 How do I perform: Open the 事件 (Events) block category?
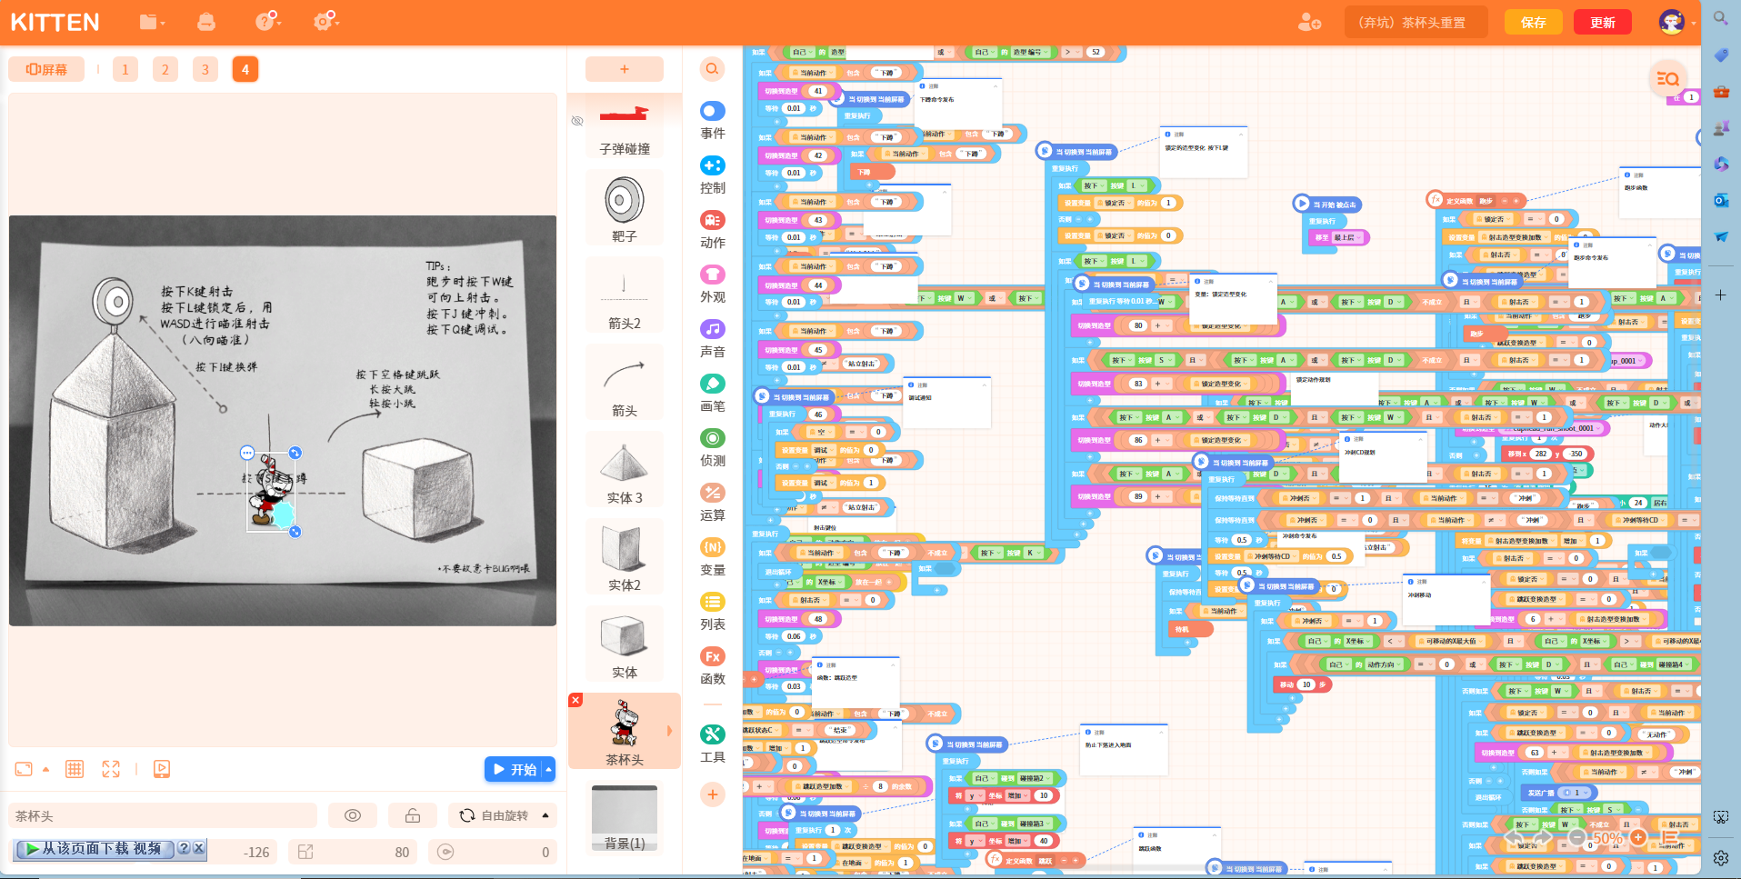713,120
